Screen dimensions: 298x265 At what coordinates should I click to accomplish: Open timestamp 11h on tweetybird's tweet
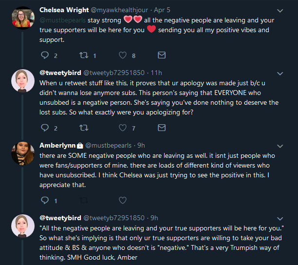[x=156, y=73]
